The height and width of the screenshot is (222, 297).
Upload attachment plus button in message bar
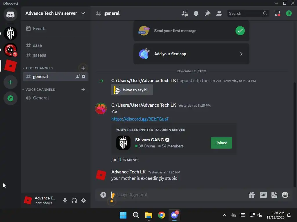(x=103, y=195)
